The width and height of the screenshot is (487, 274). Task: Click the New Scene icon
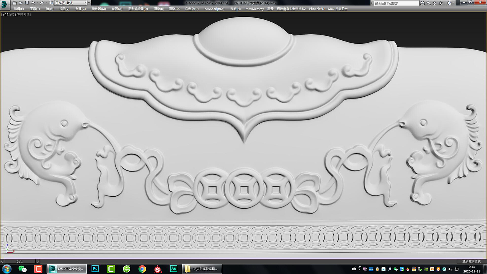point(14,3)
